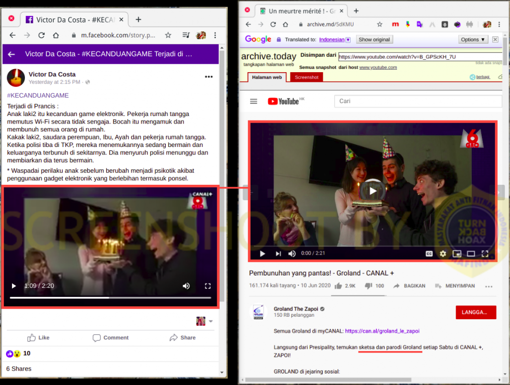The width and height of the screenshot is (510, 385).
Task: Enter fullscreen on YouTube video
Action: click(x=485, y=254)
